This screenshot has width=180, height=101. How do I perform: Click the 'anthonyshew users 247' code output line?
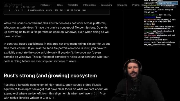(x=50, y=10)
